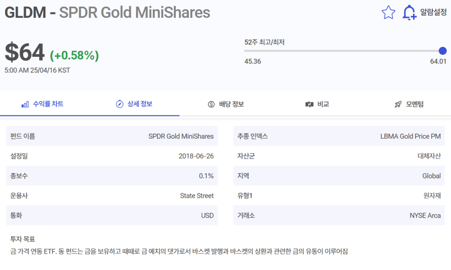The width and height of the screenshot is (451, 270).
Task: Click the 총보수 label
Action: point(19,176)
